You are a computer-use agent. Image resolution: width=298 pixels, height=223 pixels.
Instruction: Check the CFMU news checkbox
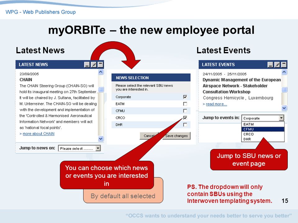click(x=185, y=111)
